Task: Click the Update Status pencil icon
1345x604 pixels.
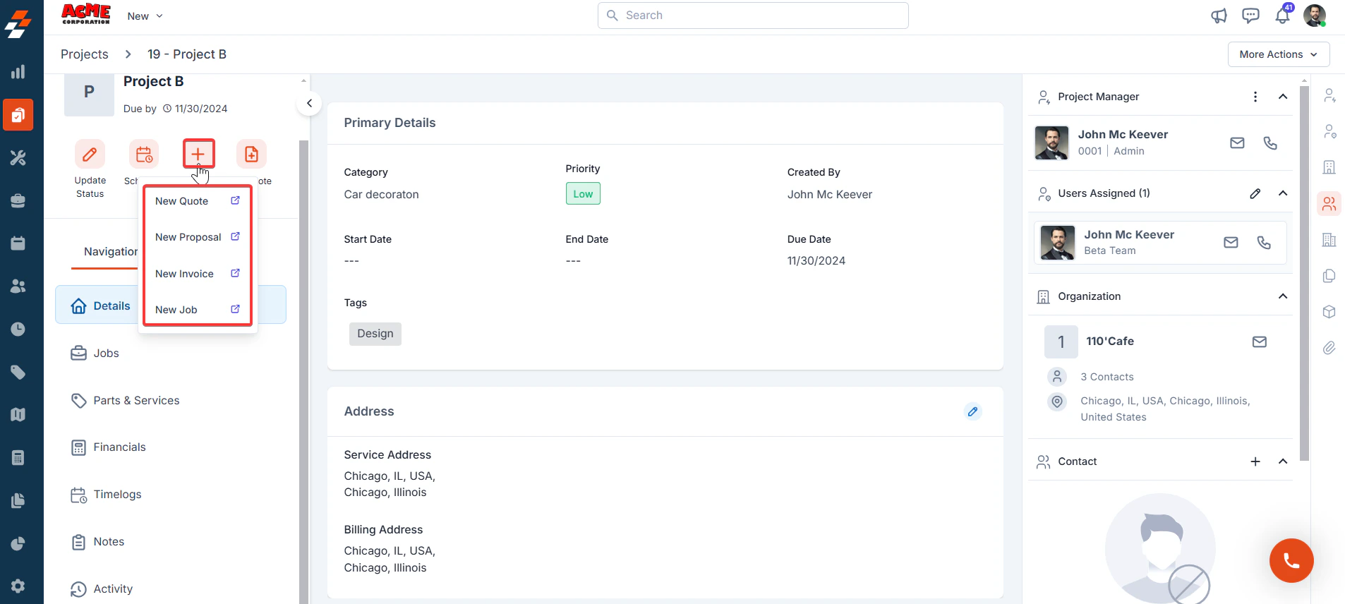Action: tap(90, 154)
